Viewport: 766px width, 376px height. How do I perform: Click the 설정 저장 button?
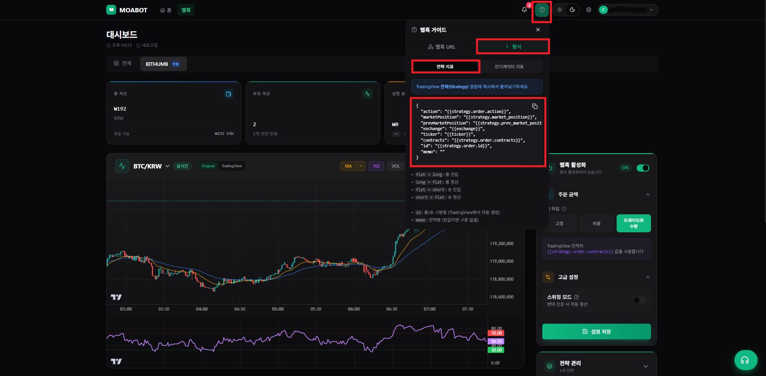[596, 331]
